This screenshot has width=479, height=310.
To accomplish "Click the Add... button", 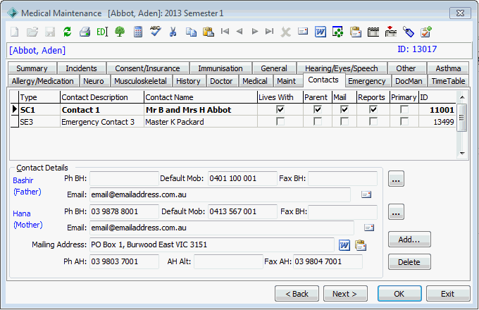I will tap(409, 240).
